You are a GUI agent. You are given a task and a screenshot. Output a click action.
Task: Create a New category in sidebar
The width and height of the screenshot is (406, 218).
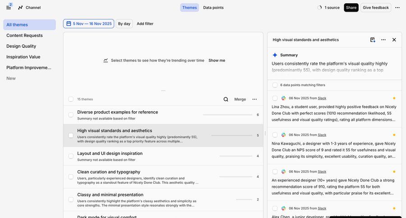pos(11,78)
